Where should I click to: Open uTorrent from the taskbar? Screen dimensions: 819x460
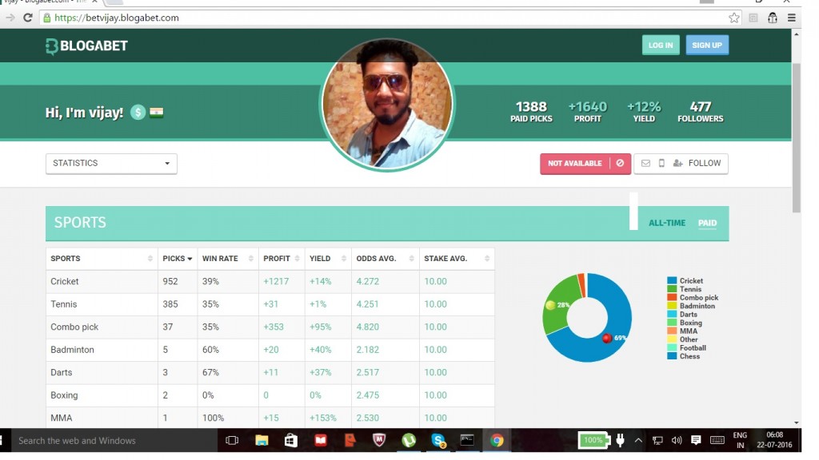click(x=409, y=440)
